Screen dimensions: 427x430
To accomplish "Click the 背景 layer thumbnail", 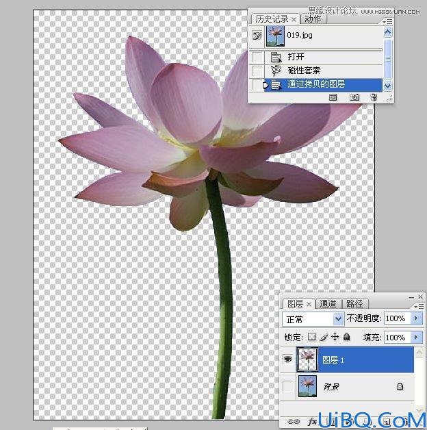I will [x=307, y=386].
